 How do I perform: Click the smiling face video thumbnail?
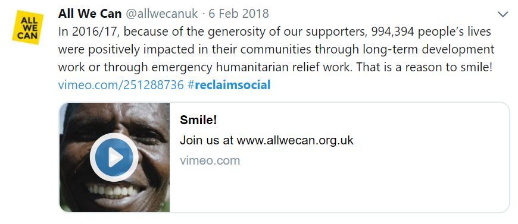[115, 157]
